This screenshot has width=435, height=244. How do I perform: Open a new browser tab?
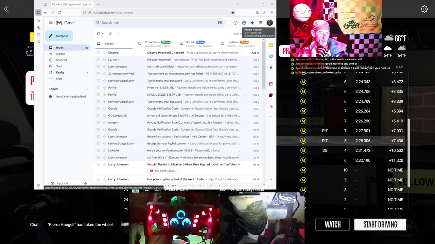tap(98, 4)
